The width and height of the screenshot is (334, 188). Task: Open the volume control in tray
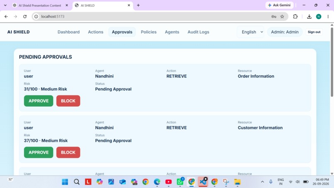point(298,182)
